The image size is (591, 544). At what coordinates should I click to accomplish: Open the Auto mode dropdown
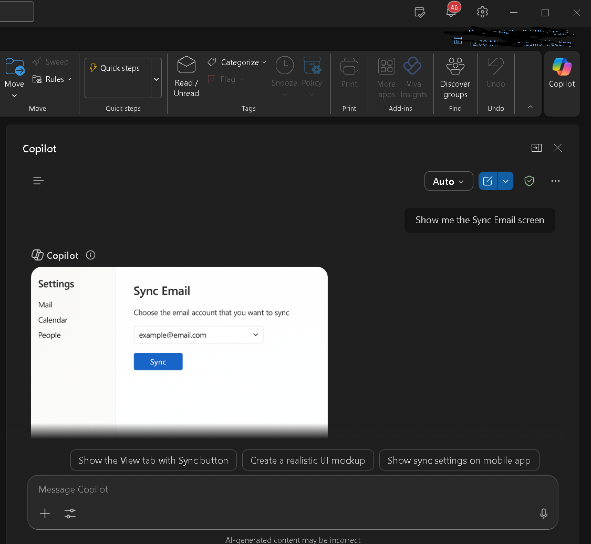(449, 181)
